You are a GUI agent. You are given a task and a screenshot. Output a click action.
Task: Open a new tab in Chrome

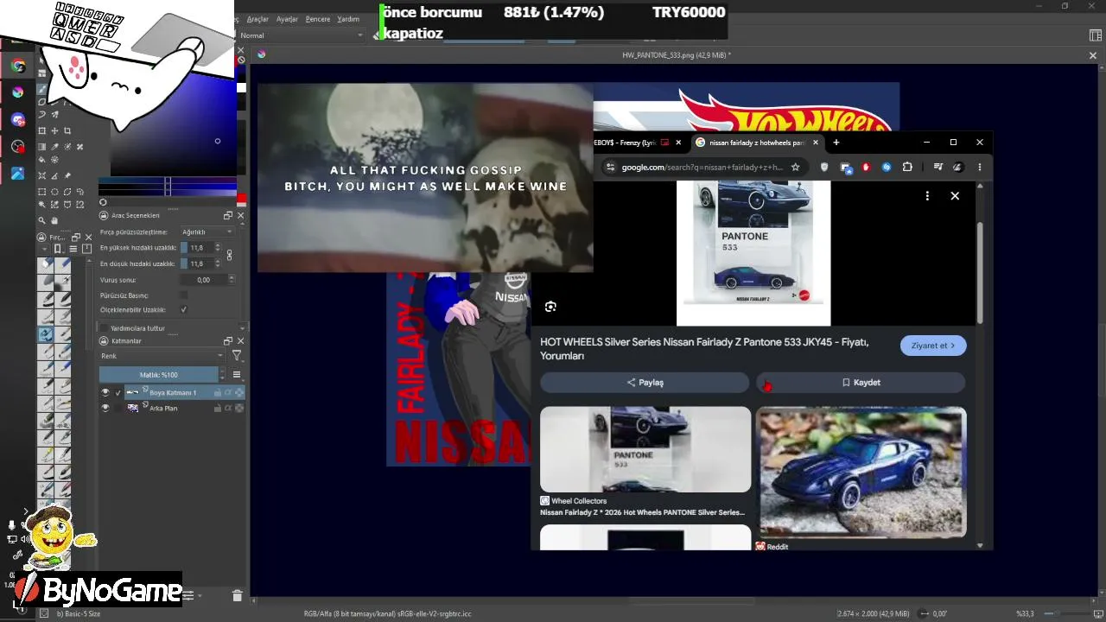pyautogui.click(x=836, y=143)
